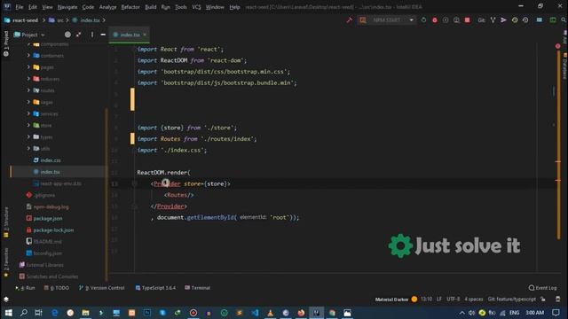
Task: Click UTF-8 encoding in status bar
Action: [453, 300]
